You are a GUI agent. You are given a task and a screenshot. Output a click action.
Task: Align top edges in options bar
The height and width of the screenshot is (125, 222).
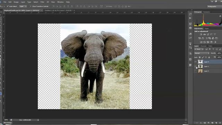click(x=54, y=6)
